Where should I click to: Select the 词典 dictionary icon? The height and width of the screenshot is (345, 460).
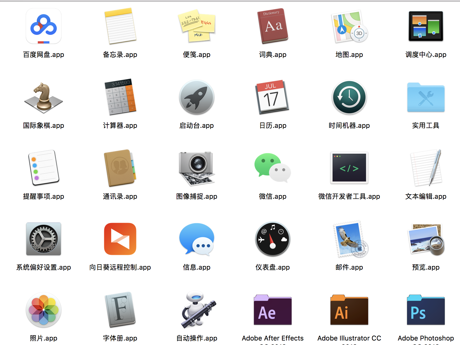pos(272,26)
